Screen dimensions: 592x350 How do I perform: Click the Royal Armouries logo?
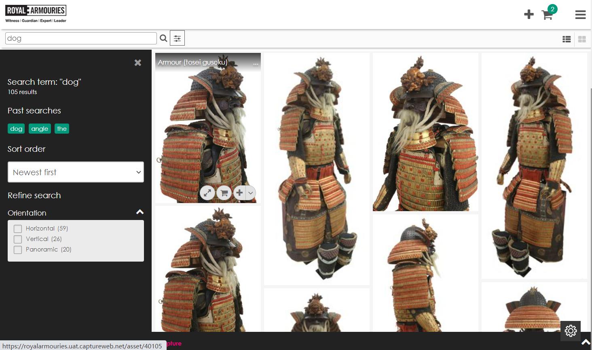click(36, 14)
